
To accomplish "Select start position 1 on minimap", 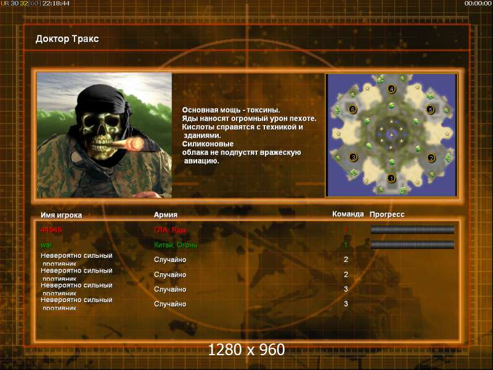I will pos(391,178).
